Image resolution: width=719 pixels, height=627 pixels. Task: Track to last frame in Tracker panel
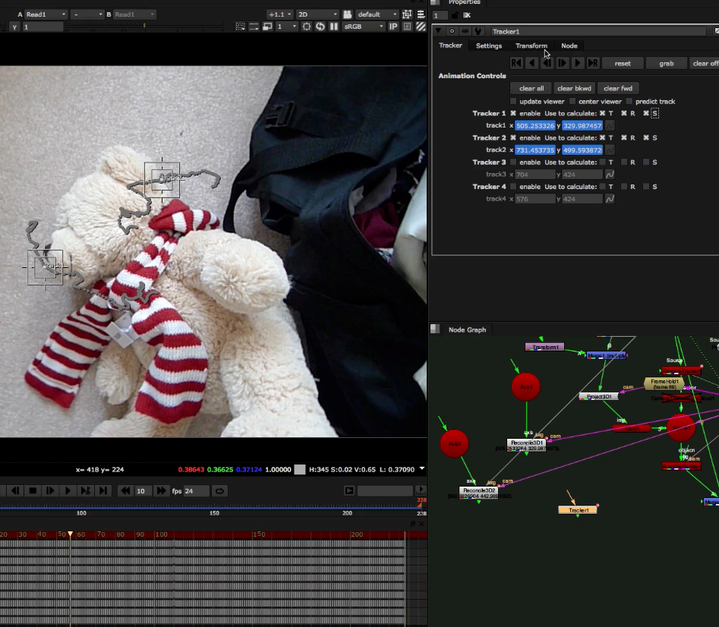coord(593,63)
